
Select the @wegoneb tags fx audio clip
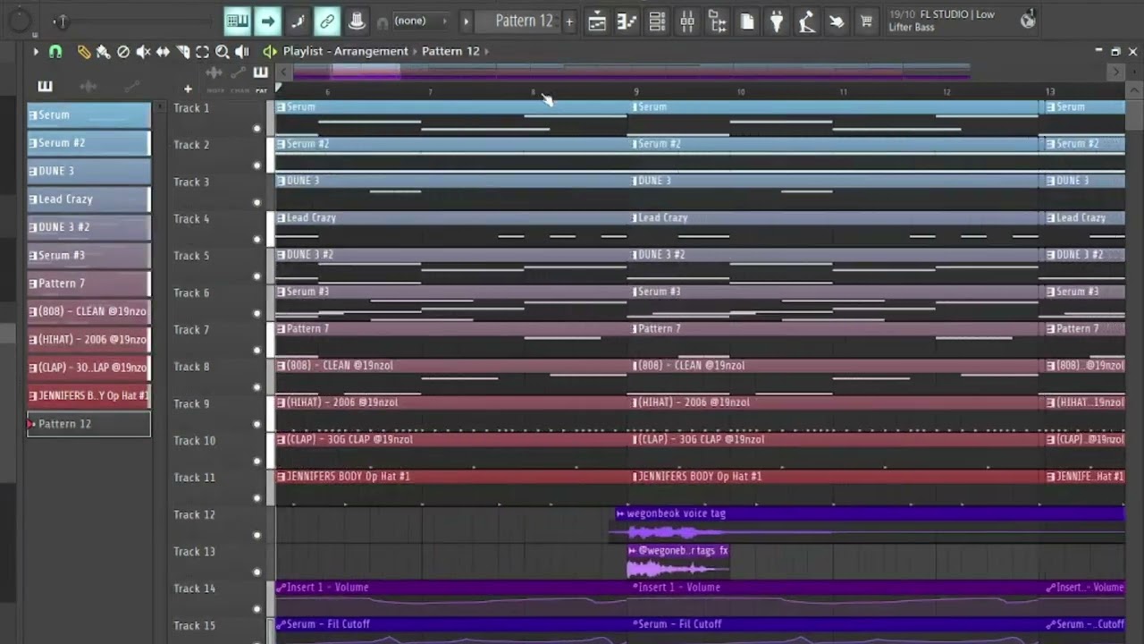[678, 562]
